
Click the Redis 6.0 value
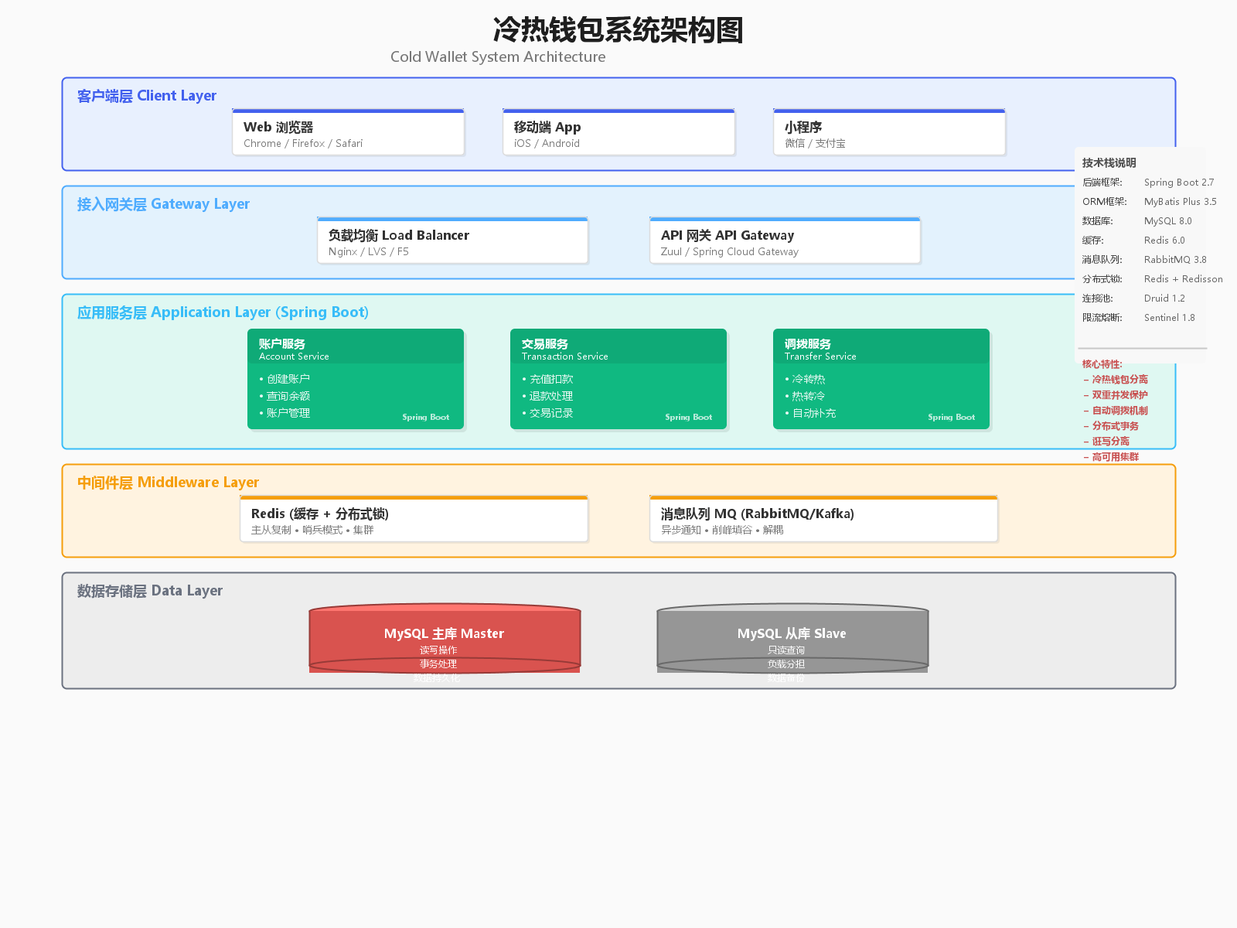click(x=1164, y=241)
